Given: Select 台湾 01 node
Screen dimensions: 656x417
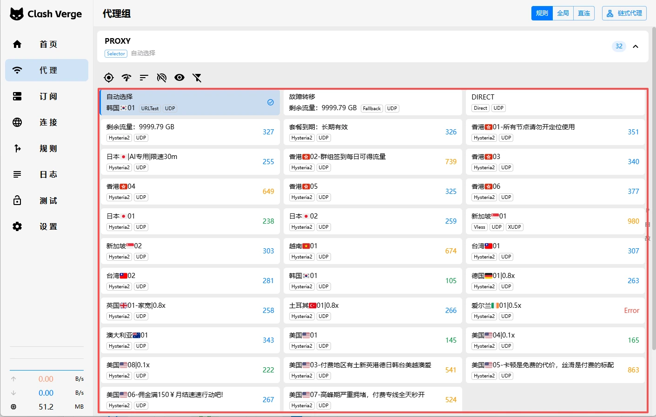Looking at the screenshot, I should click(556, 251).
